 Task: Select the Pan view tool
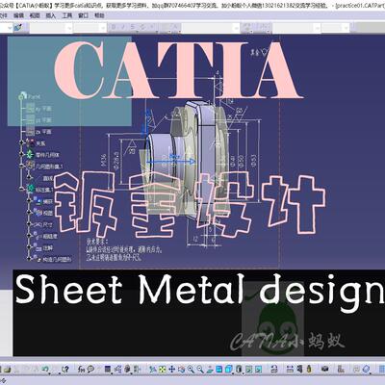[171, 370]
